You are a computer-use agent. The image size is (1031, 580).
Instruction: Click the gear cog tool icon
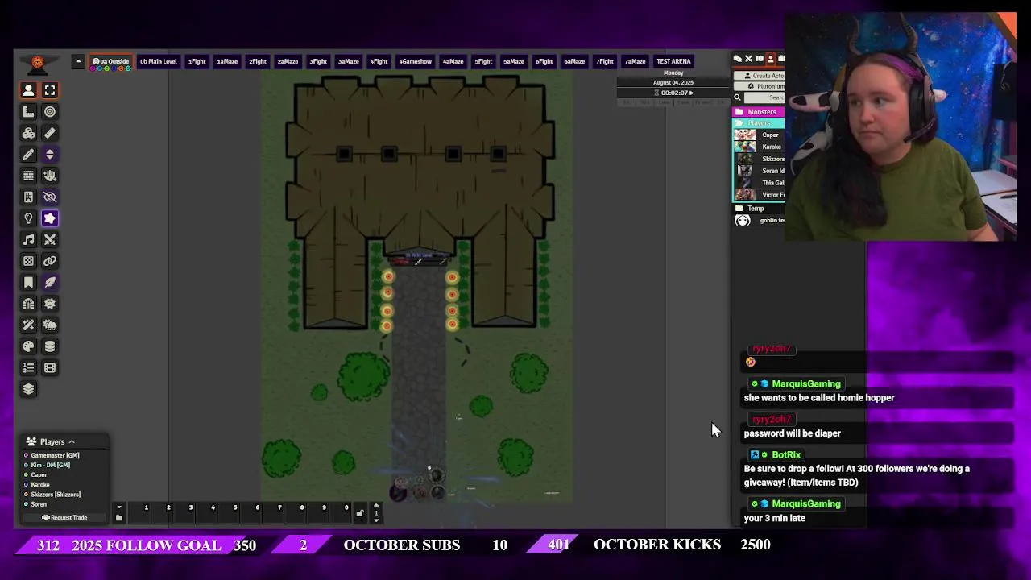pos(50,304)
